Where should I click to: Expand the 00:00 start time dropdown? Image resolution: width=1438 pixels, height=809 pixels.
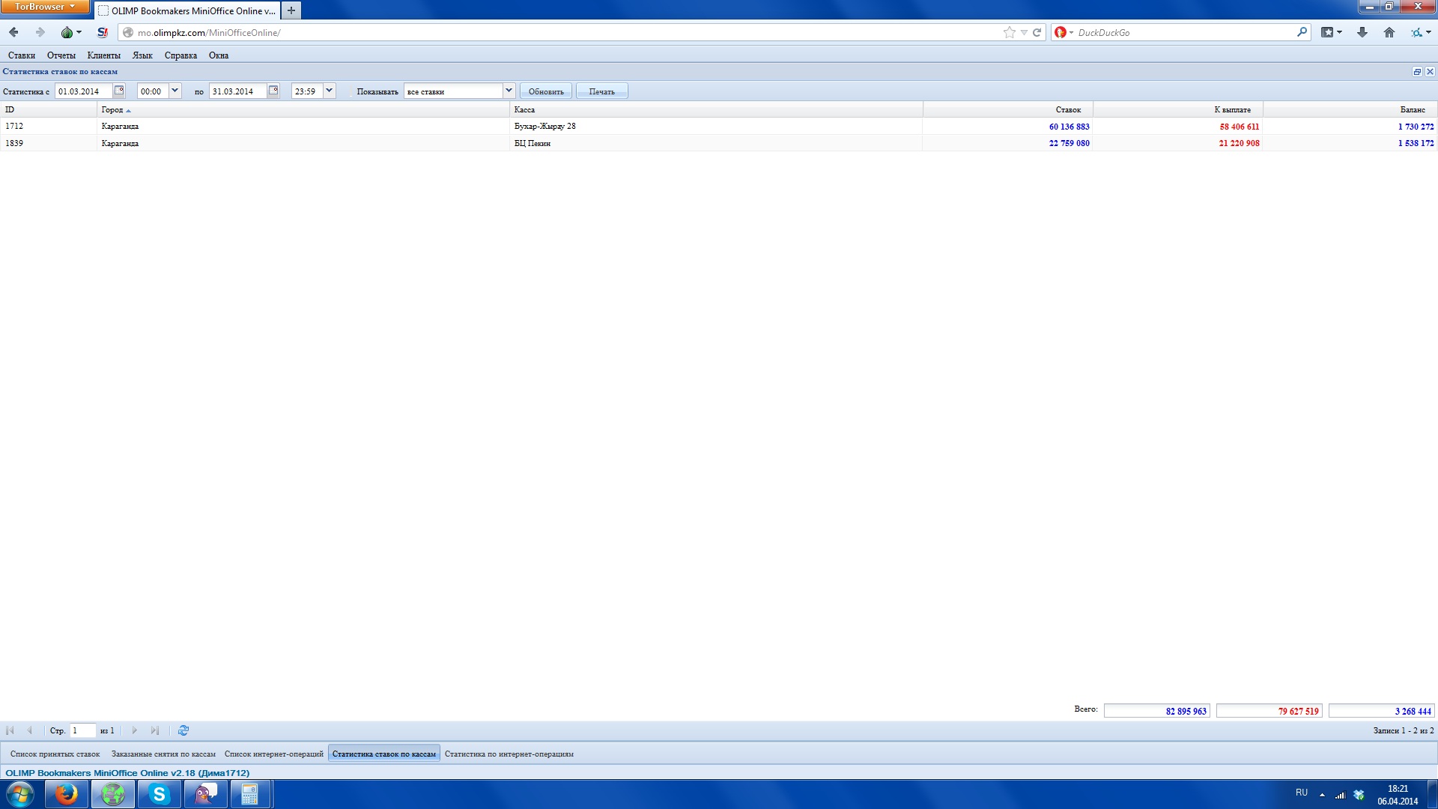click(x=175, y=91)
